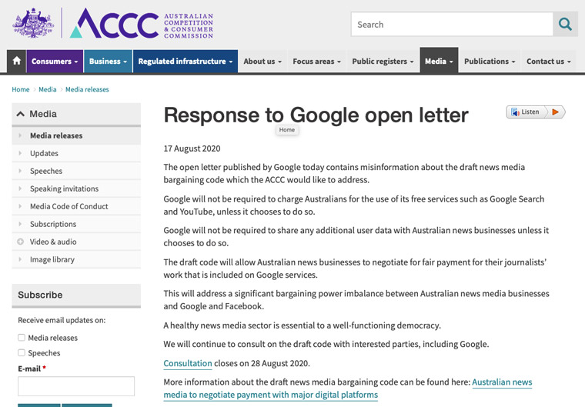585x407 pixels.
Task: Open the Public registers menu
Action: point(383,62)
